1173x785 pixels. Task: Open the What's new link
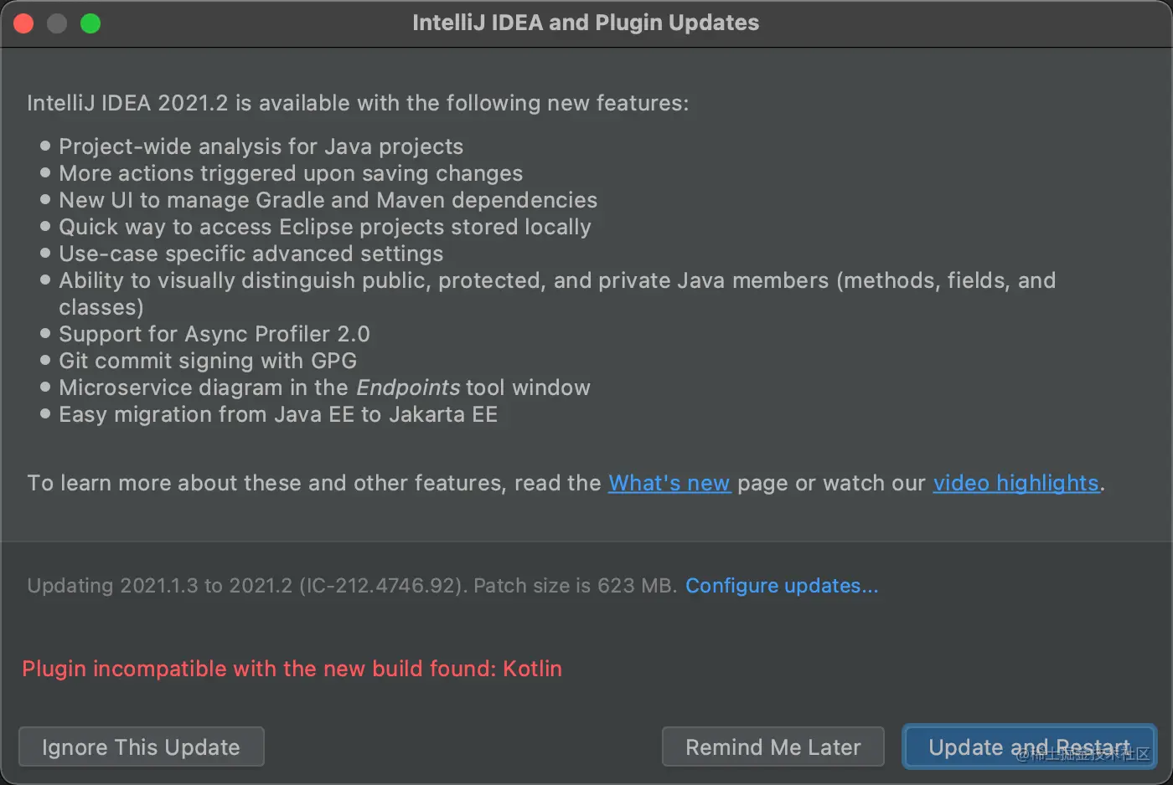click(669, 483)
